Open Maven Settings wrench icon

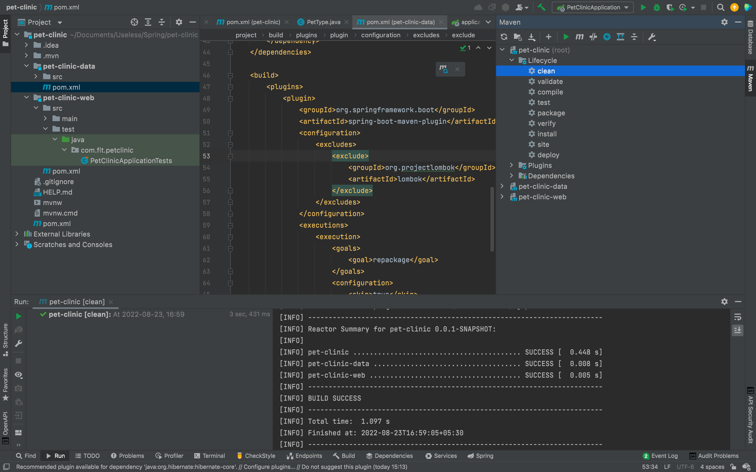(652, 37)
